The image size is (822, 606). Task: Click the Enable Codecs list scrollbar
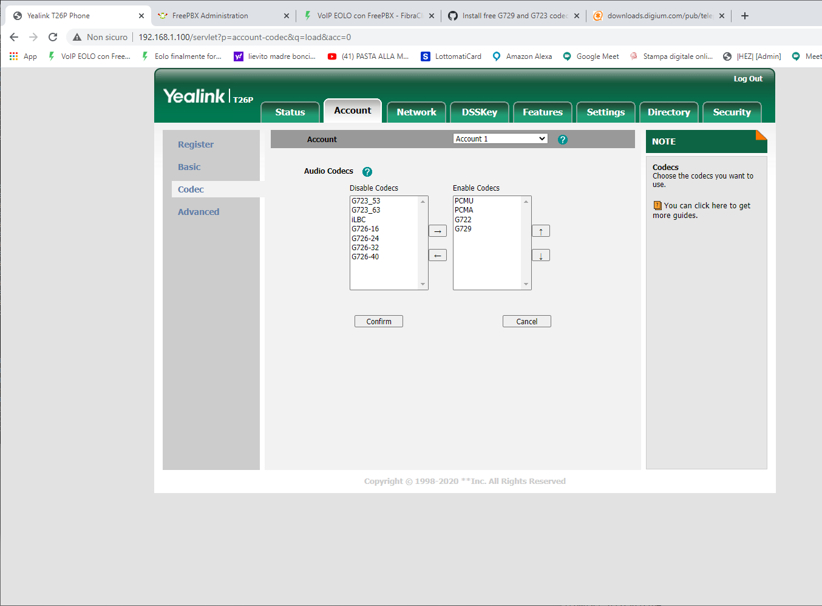coord(526,243)
